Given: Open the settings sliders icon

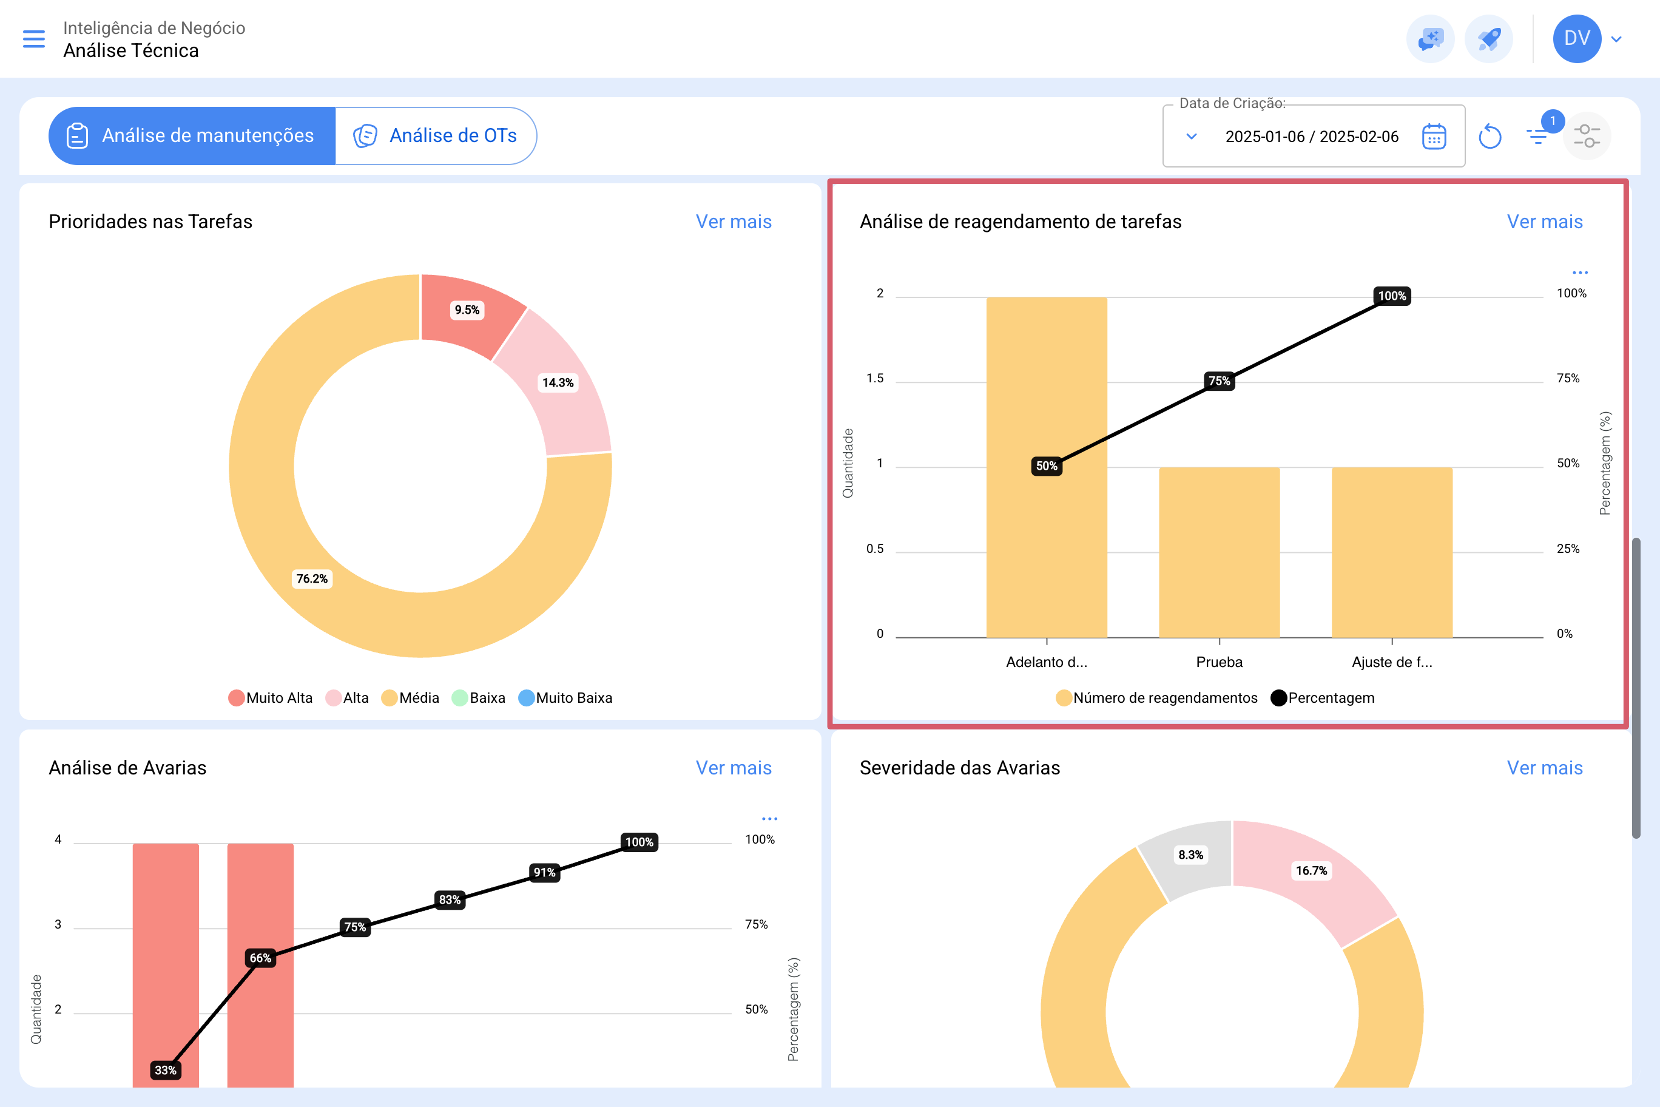Looking at the screenshot, I should [x=1587, y=135].
